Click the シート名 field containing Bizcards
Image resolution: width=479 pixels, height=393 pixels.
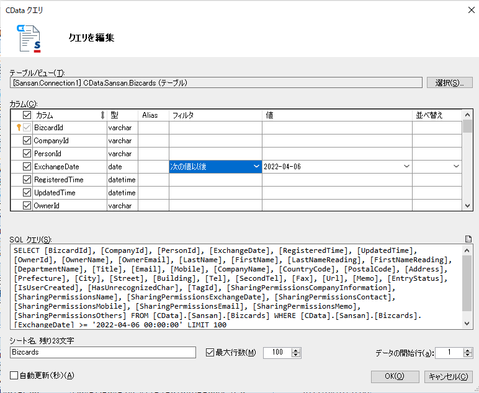click(102, 352)
